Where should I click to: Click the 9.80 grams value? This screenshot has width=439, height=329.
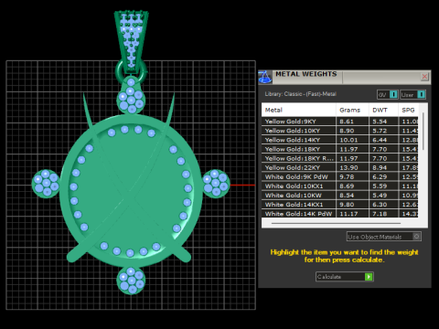pyautogui.click(x=347, y=205)
